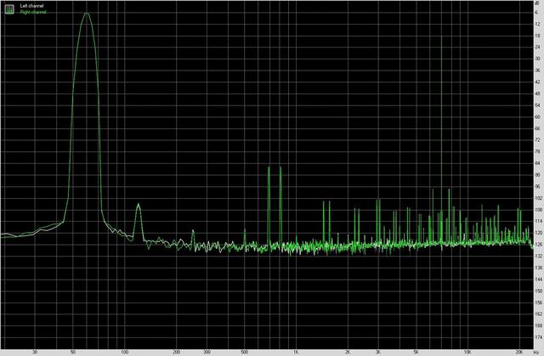Click the 20K frequency axis label
The image size is (544, 356).
click(x=519, y=353)
